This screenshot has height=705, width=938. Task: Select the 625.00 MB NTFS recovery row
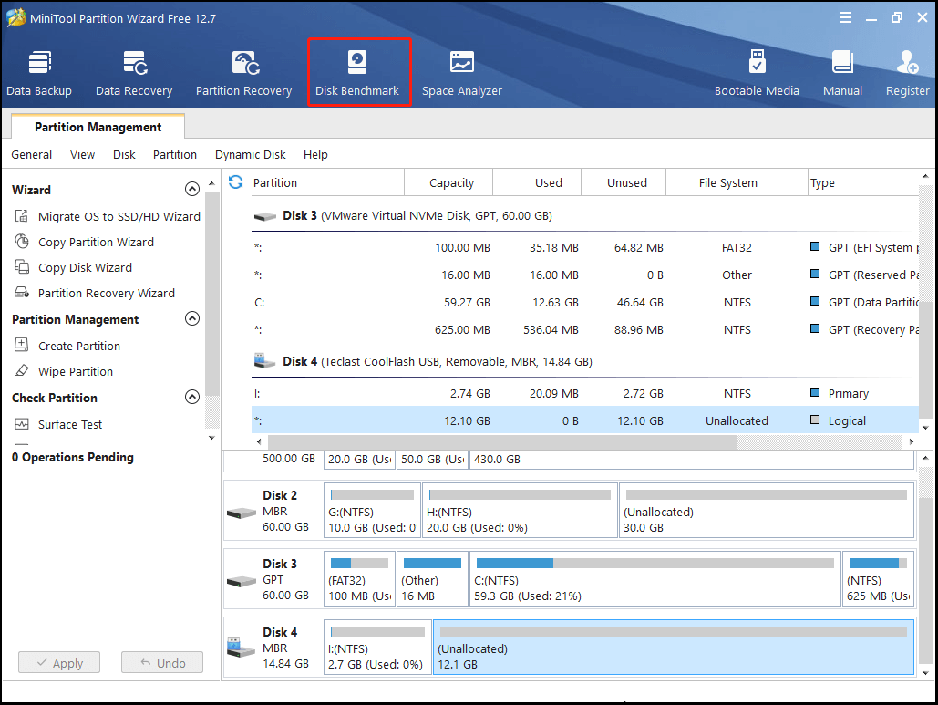585,330
